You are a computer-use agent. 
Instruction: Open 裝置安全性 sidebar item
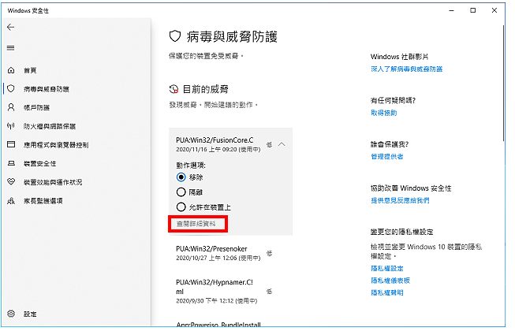(x=39, y=163)
